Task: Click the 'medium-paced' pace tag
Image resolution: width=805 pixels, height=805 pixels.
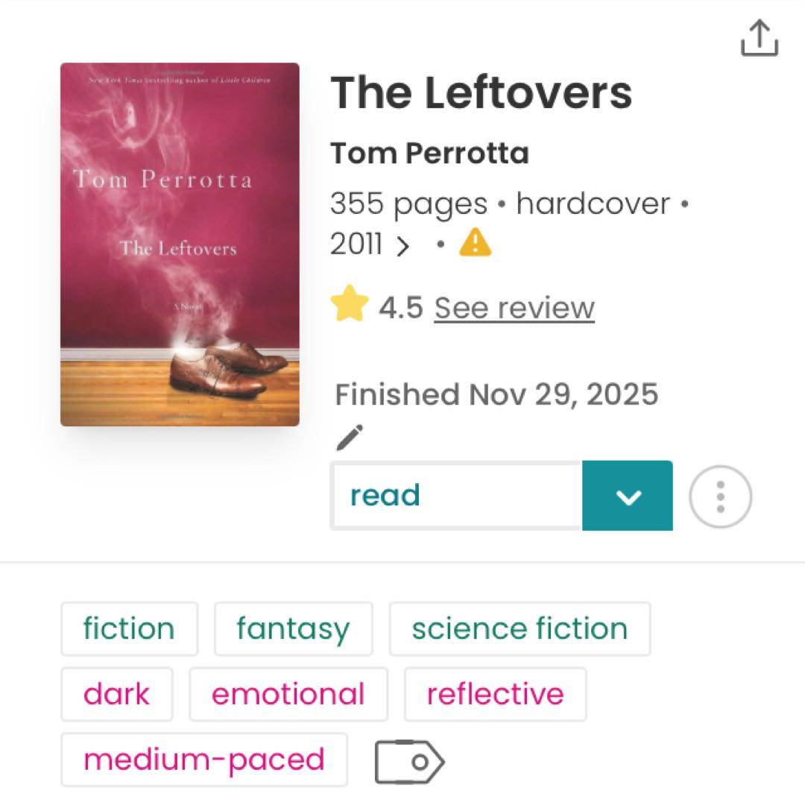Action: 204,760
